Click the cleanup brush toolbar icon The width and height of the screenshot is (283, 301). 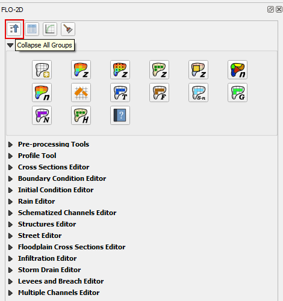(68, 29)
